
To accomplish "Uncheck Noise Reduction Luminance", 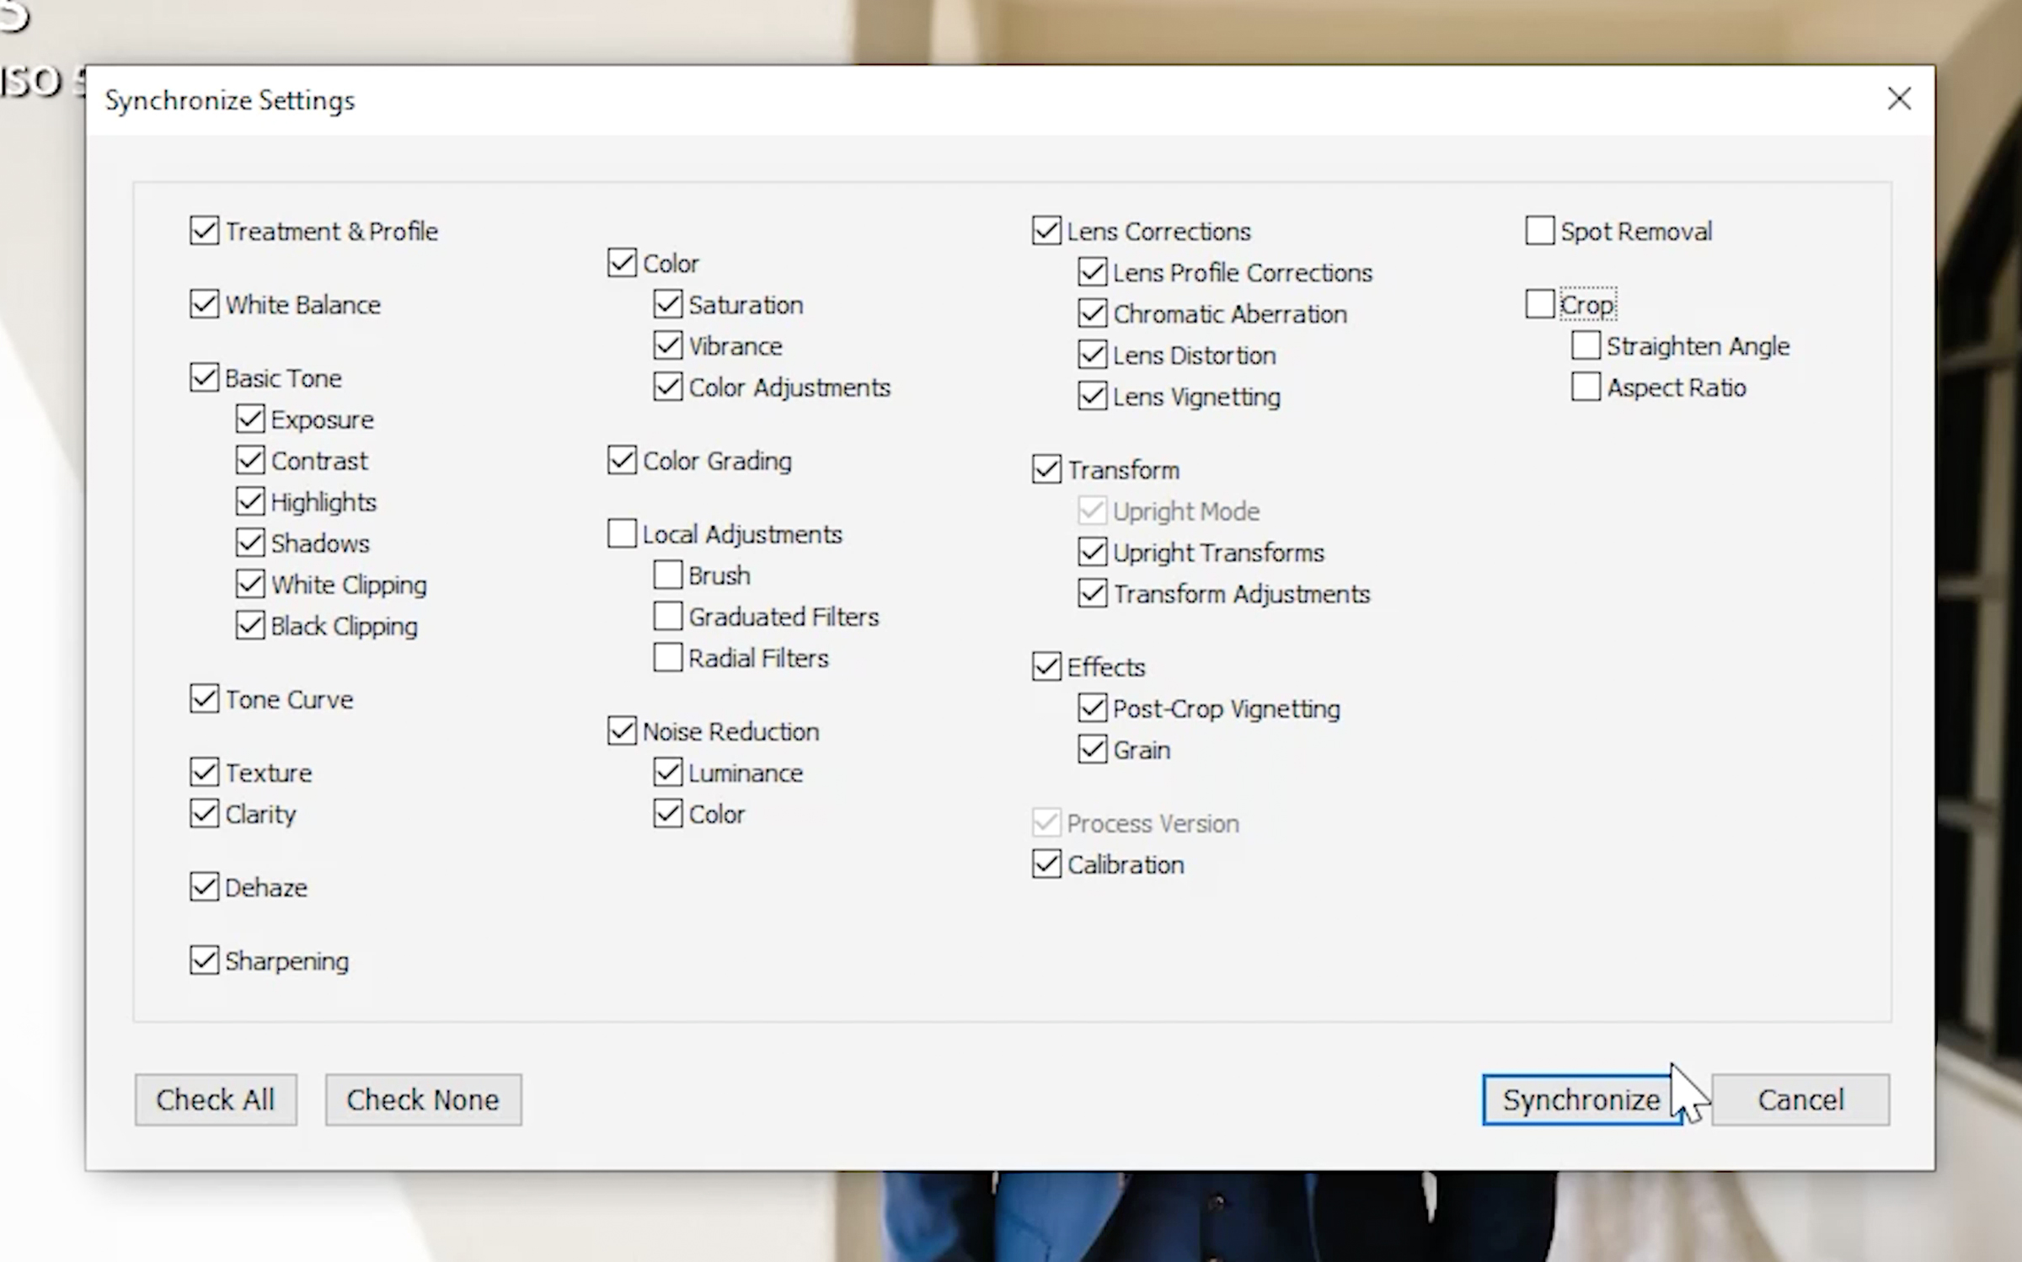I will click(667, 772).
